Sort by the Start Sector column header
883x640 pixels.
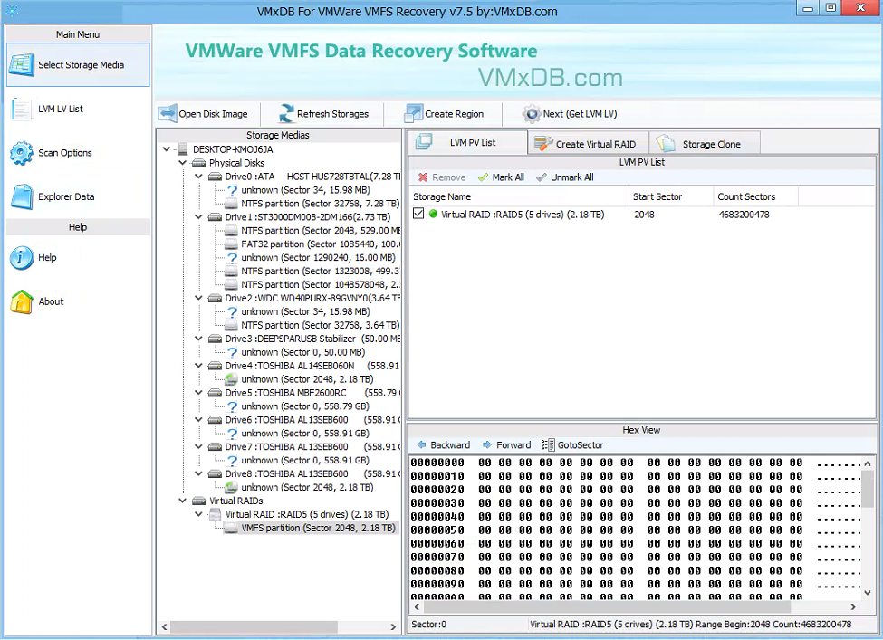[671, 196]
